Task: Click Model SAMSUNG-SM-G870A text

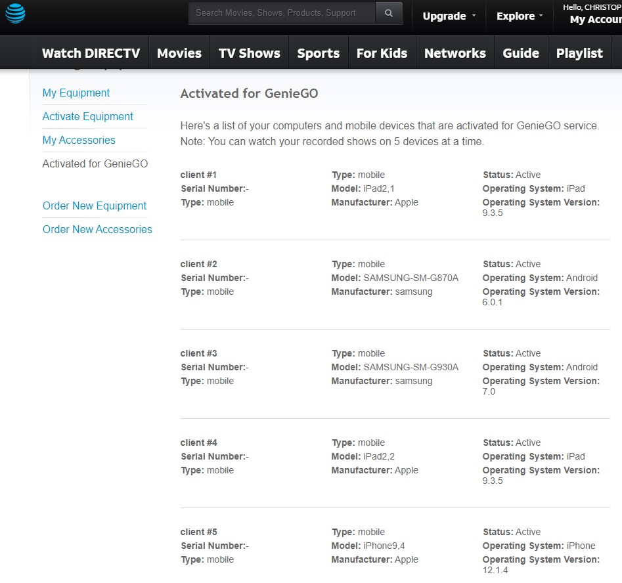Action: [395, 278]
